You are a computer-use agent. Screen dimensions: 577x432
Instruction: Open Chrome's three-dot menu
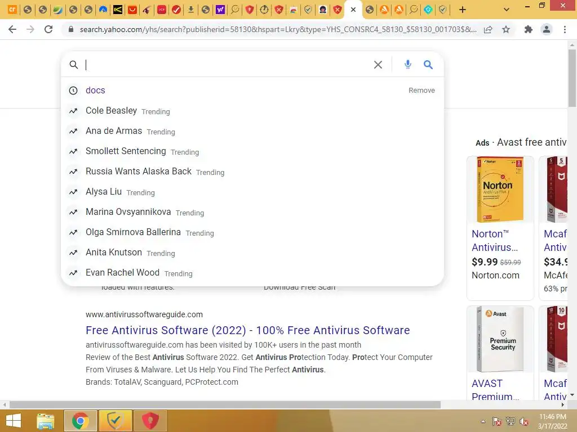(x=565, y=29)
